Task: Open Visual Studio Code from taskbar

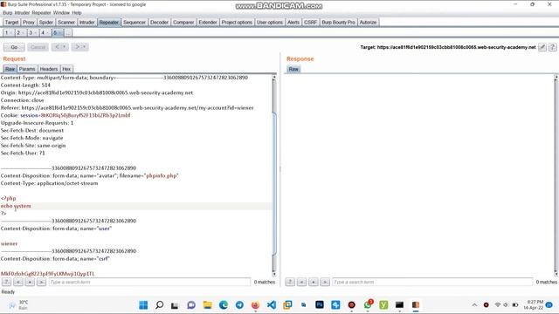Action: coord(272,304)
